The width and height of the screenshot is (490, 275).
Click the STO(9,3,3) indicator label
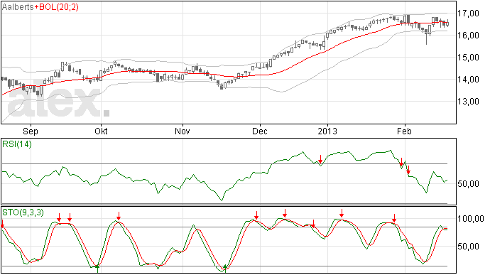[23, 212]
